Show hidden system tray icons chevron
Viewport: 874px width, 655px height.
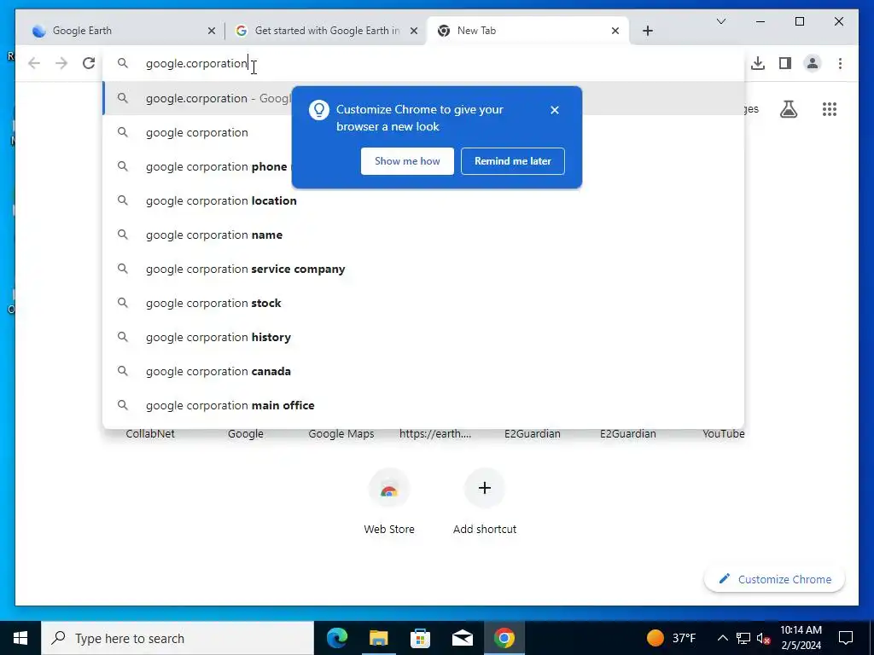point(722,638)
